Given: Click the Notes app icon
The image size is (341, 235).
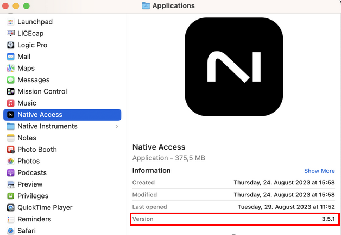Looking at the screenshot, I should click(10, 138).
